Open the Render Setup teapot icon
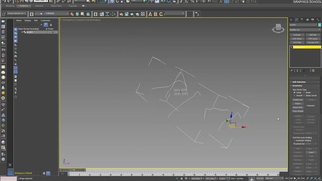The image size is (322, 181). [121, 14]
